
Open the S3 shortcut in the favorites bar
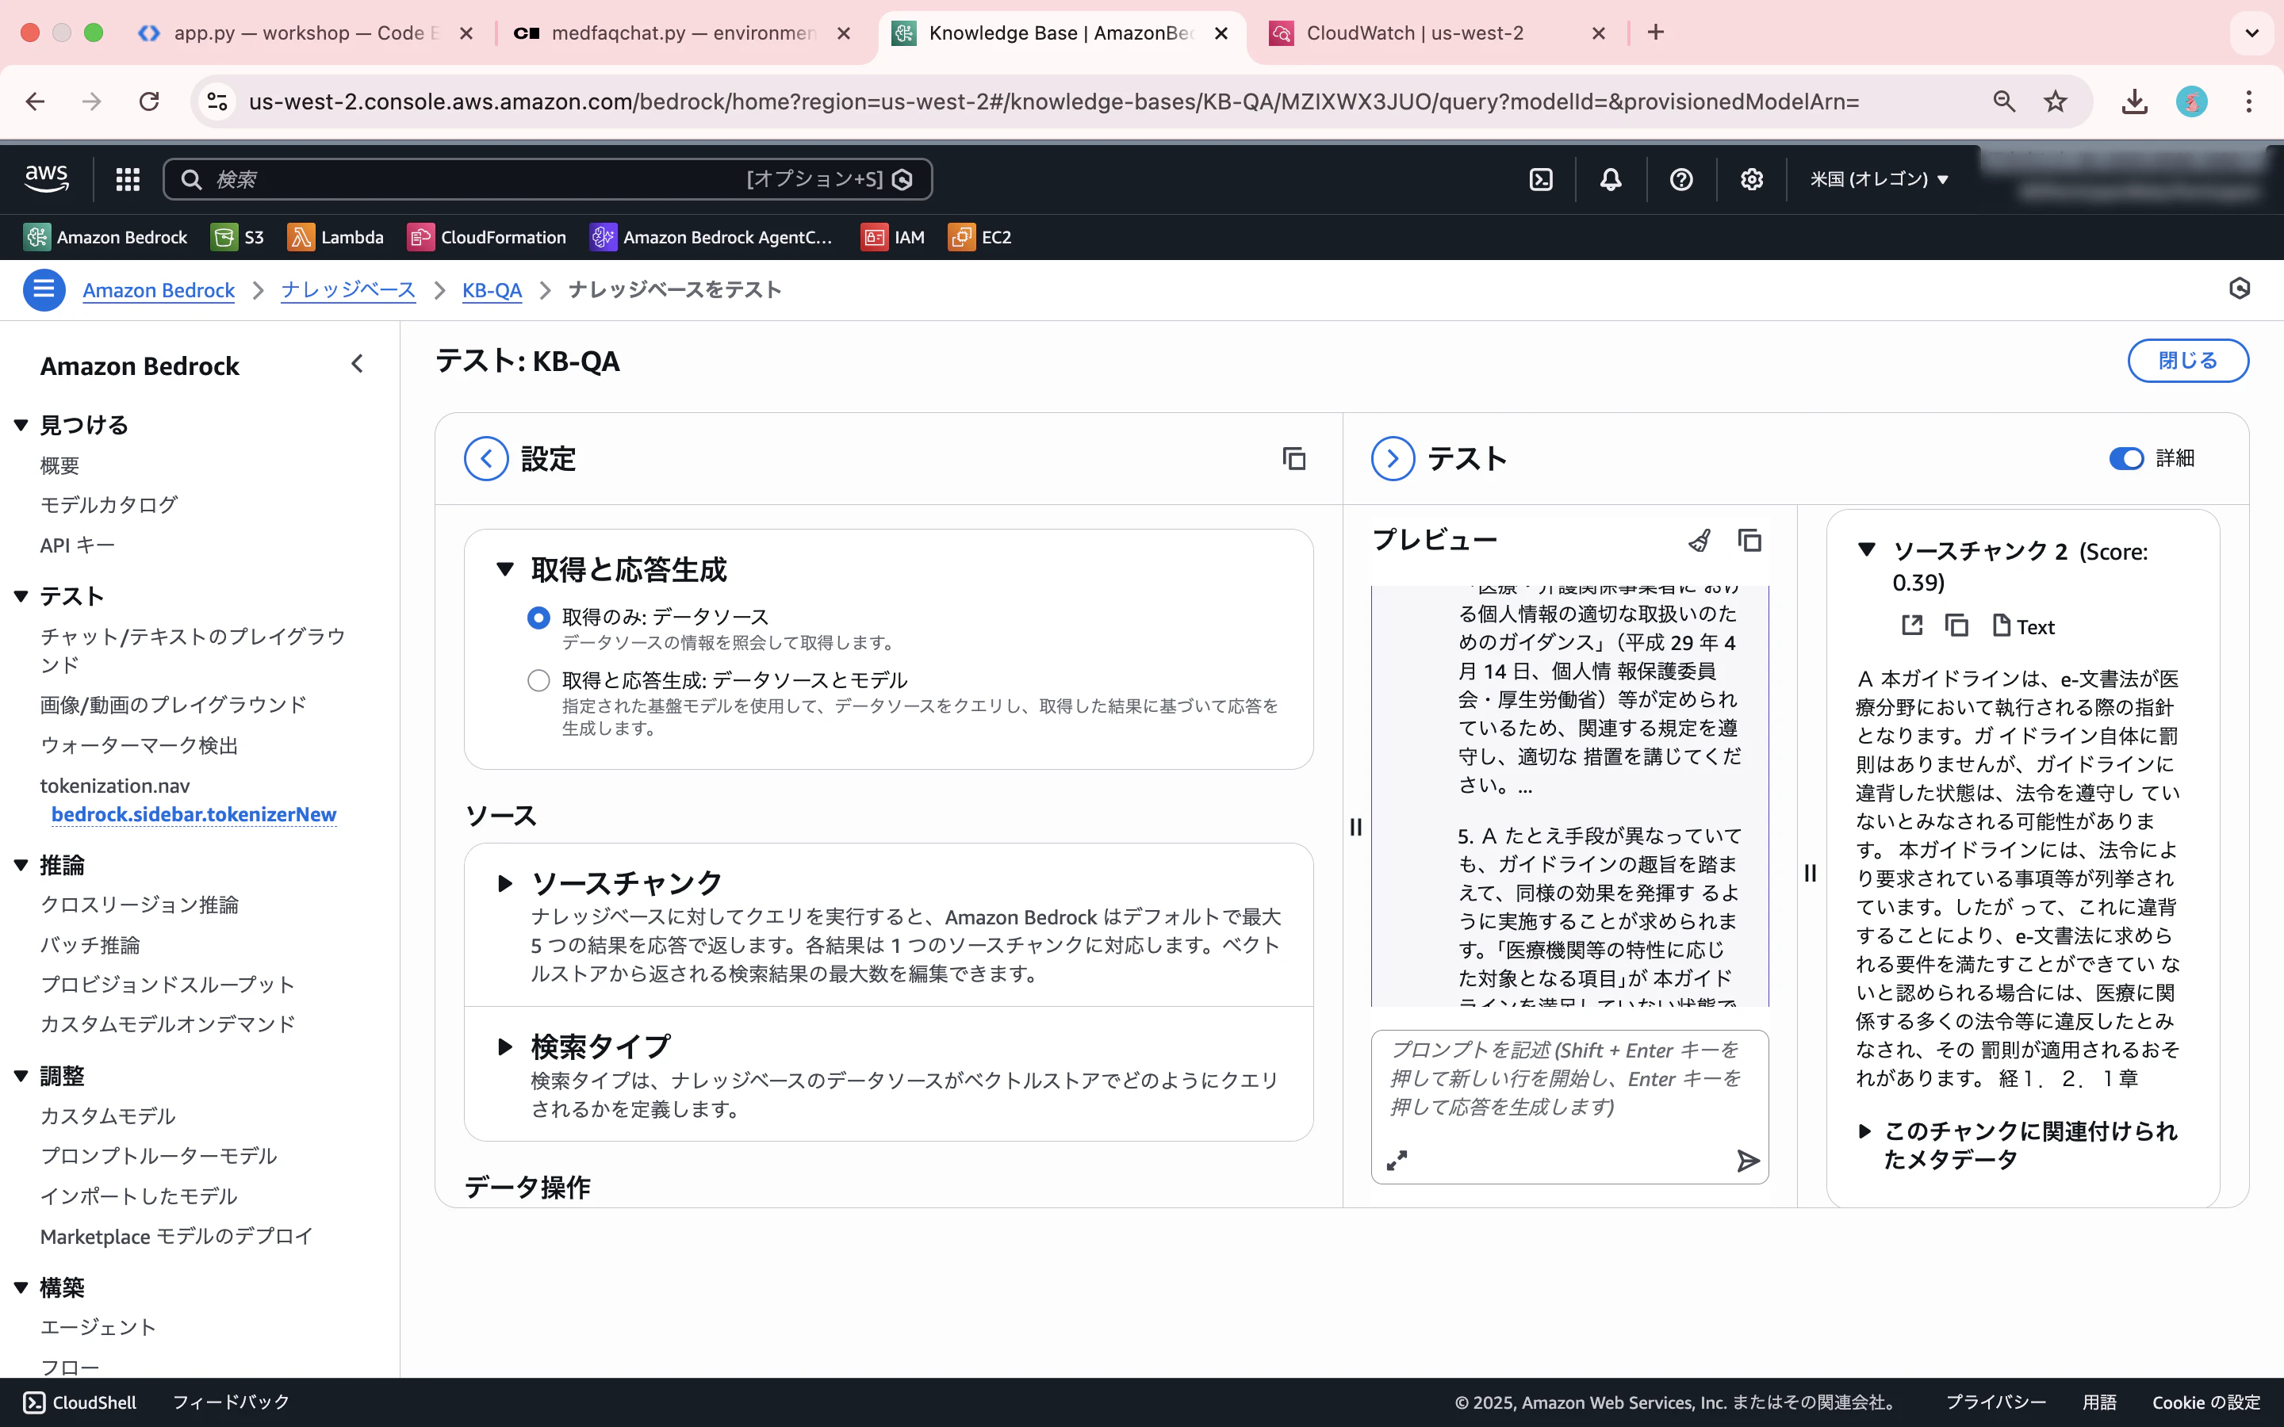(238, 237)
